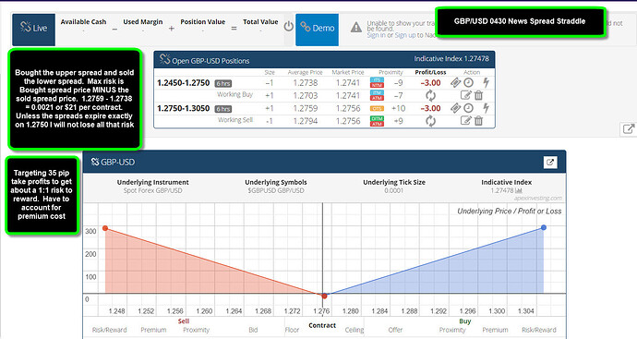
Task: Click the Working Buy label
Action: point(234,94)
